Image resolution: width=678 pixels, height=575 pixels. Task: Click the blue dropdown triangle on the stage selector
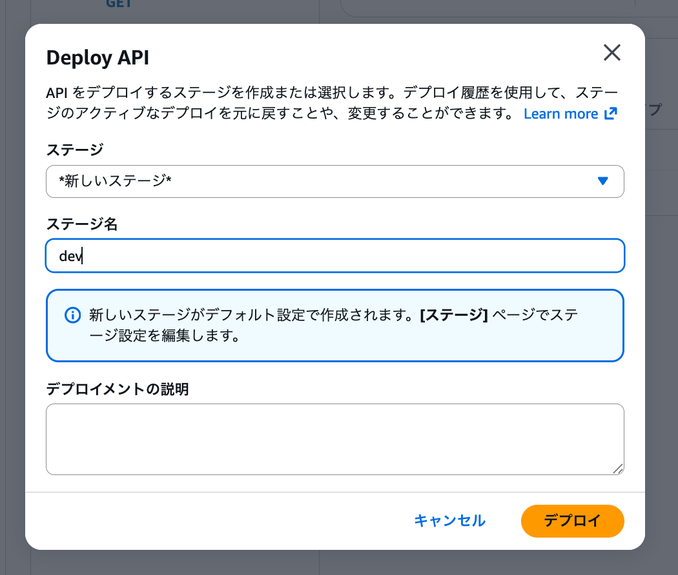603,181
